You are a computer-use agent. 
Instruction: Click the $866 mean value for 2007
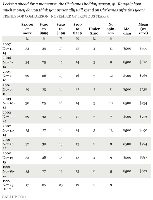tap(143, 48)
